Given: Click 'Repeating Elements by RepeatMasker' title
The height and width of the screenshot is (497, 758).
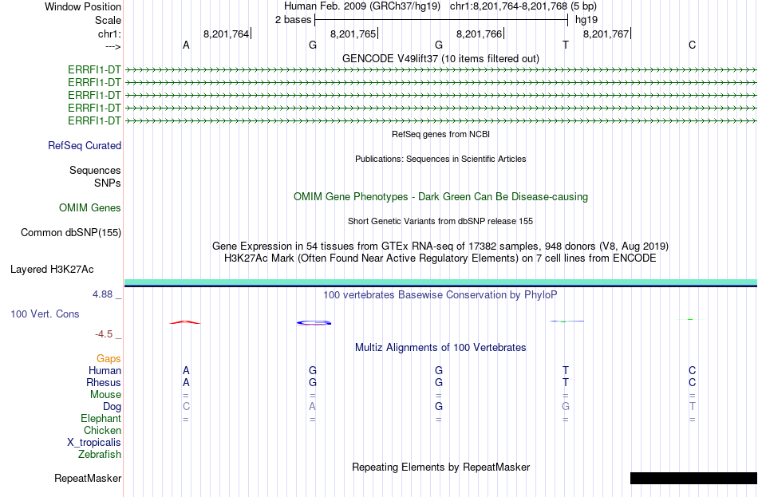Looking at the screenshot, I should click(x=440, y=467).
